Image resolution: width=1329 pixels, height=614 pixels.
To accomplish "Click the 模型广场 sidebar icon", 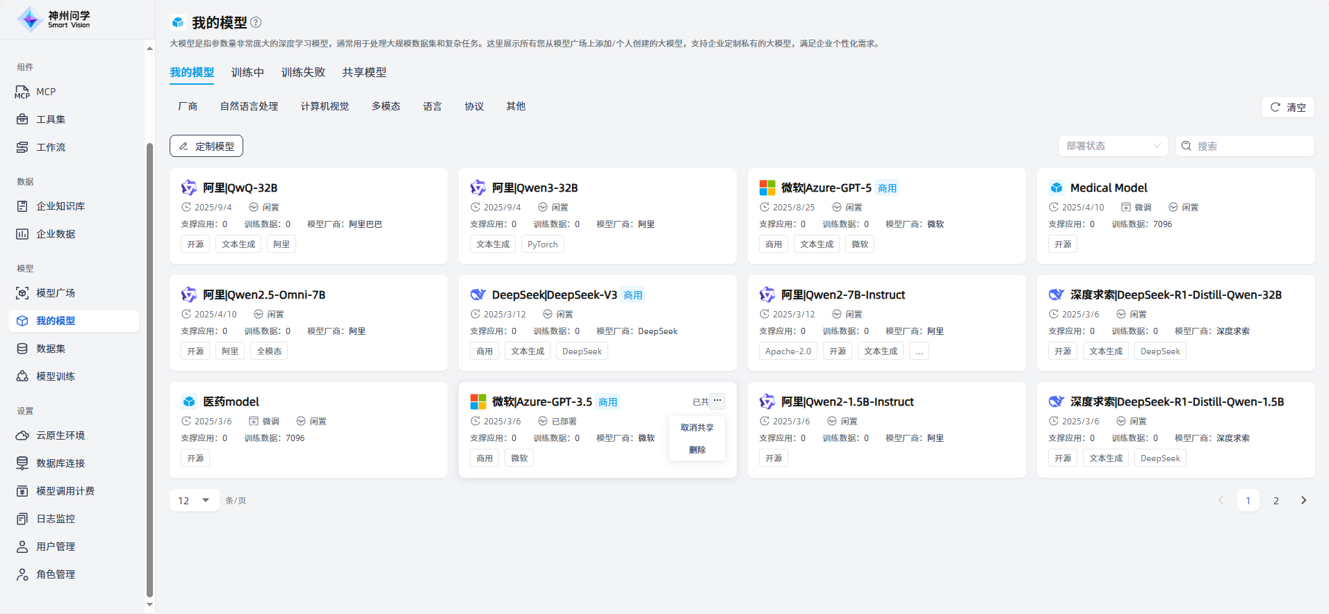I will (22, 293).
